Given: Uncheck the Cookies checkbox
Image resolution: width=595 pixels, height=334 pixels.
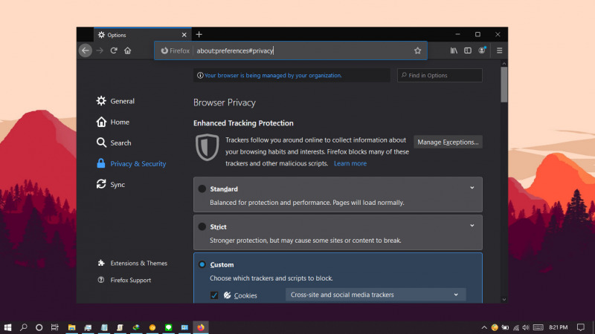Looking at the screenshot, I should [214, 295].
